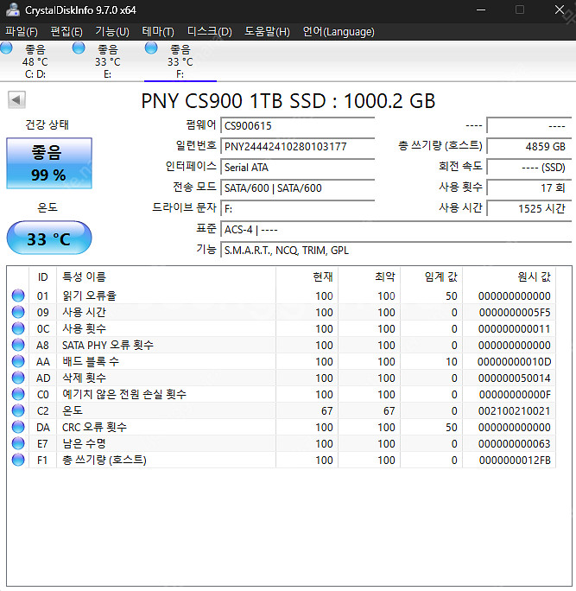Select the E: disk tab
Image resolution: width=576 pixels, height=591 pixels.
[107, 61]
